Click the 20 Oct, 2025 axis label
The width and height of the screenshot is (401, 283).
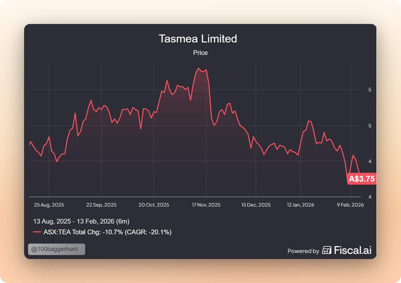click(154, 205)
